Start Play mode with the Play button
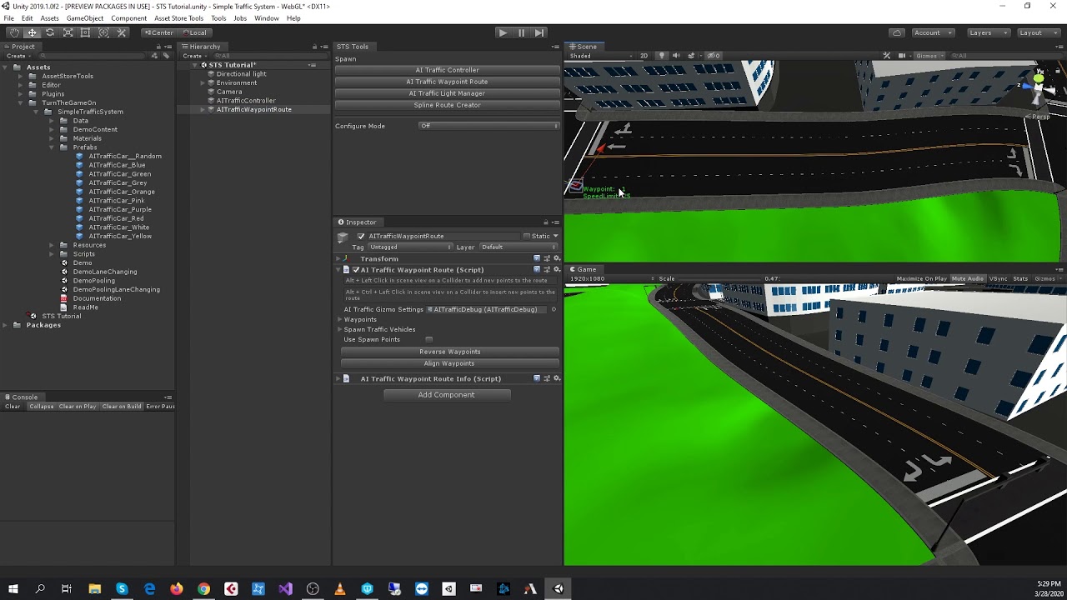Viewport: 1067px width, 600px height. pyautogui.click(x=503, y=32)
